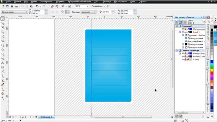Image resolution: width=217 pixels, height=122 pixels.
Task: Open the Макет menu
Action: click(34, 1)
